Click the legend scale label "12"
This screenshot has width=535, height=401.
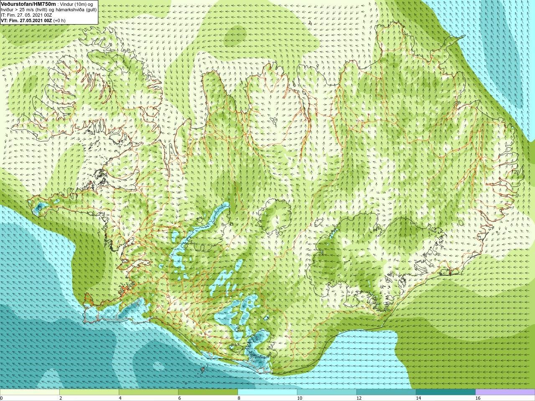[359, 398]
